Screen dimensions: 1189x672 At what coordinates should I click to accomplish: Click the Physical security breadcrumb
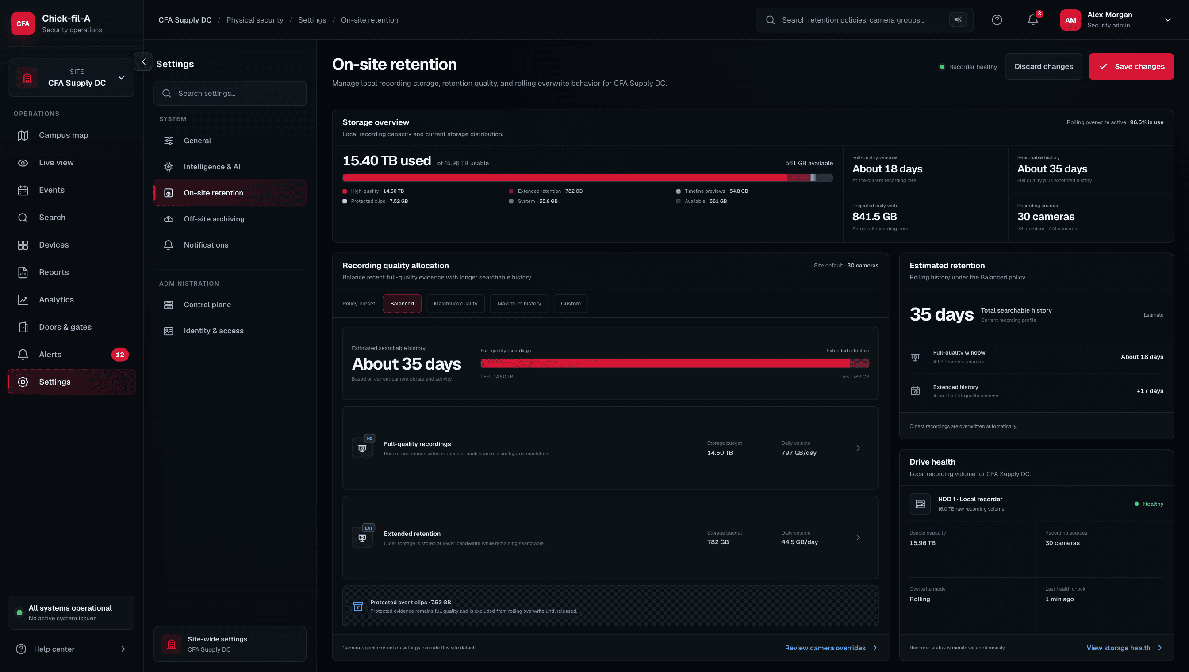[x=254, y=20]
